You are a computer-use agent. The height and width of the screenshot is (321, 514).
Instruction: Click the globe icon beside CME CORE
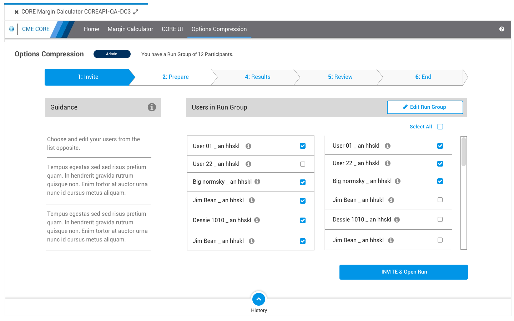[12, 29]
